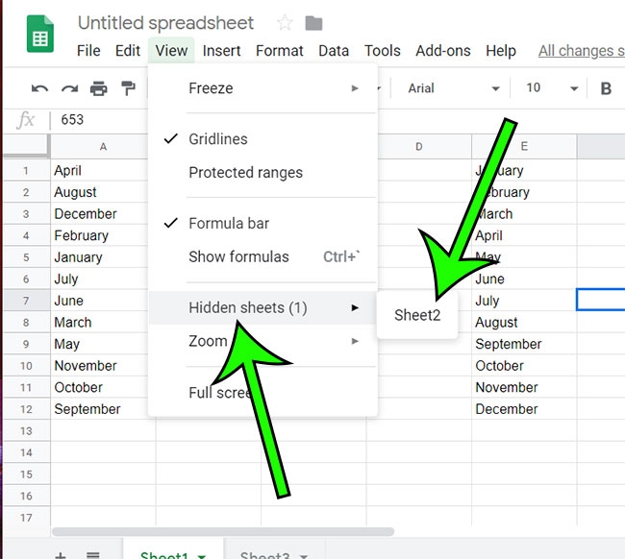Select Sheet2 from hidden sheets submenu
This screenshot has width=625, height=559.
pyautogui.click(x=417, y=315)
